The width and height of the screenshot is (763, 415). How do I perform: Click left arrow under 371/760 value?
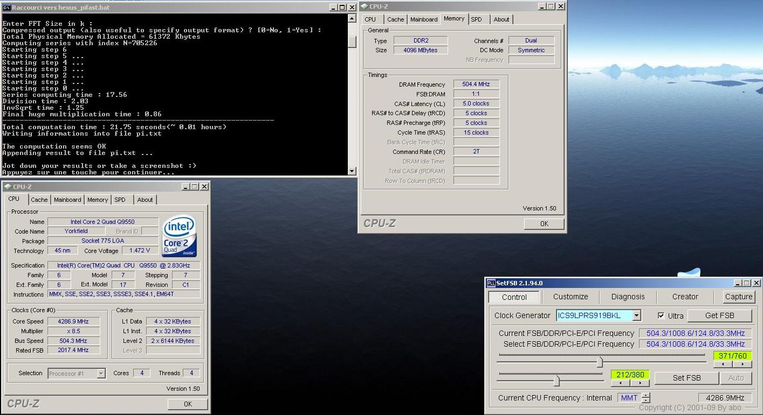tap(723, 364)
